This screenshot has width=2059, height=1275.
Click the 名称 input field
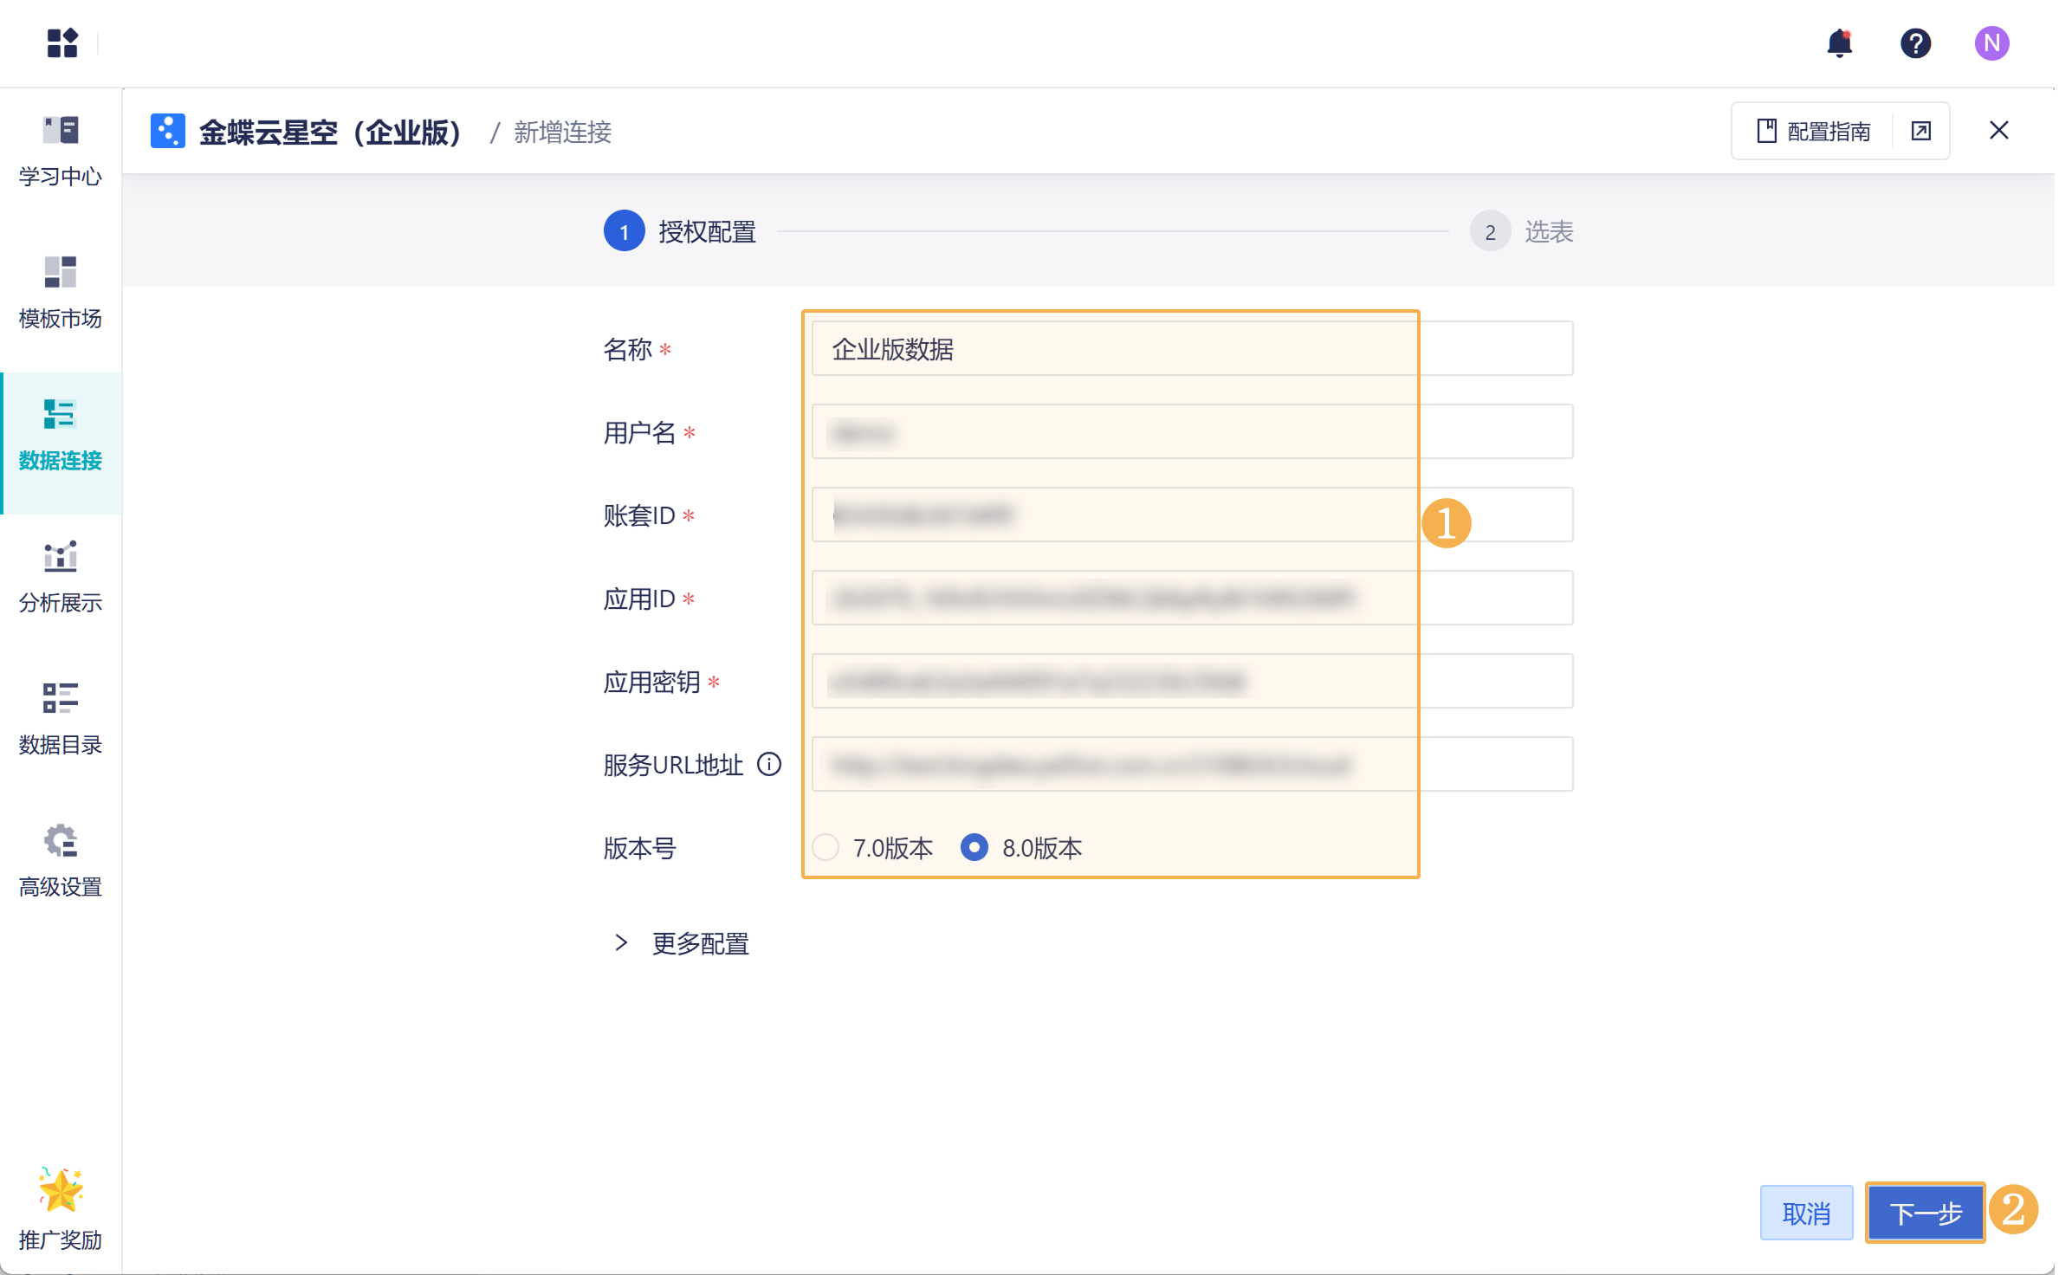click(x=1192, y=349)
